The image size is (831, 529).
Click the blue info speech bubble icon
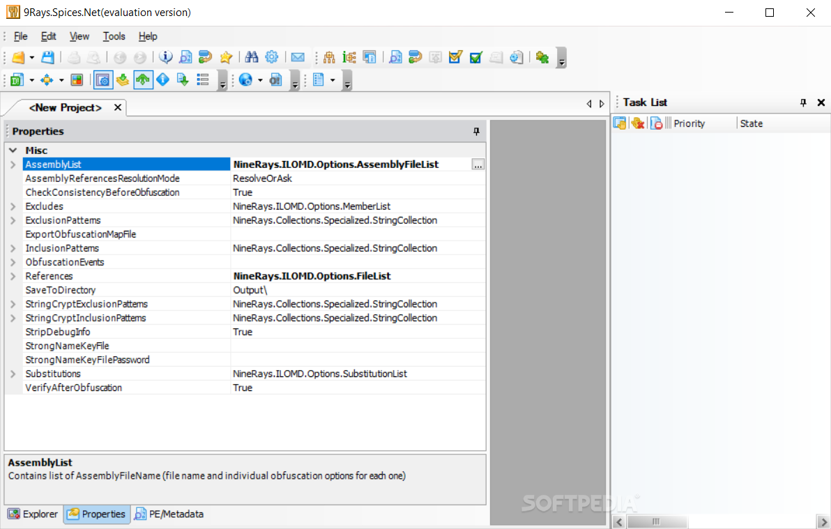(x=166, y=57)
